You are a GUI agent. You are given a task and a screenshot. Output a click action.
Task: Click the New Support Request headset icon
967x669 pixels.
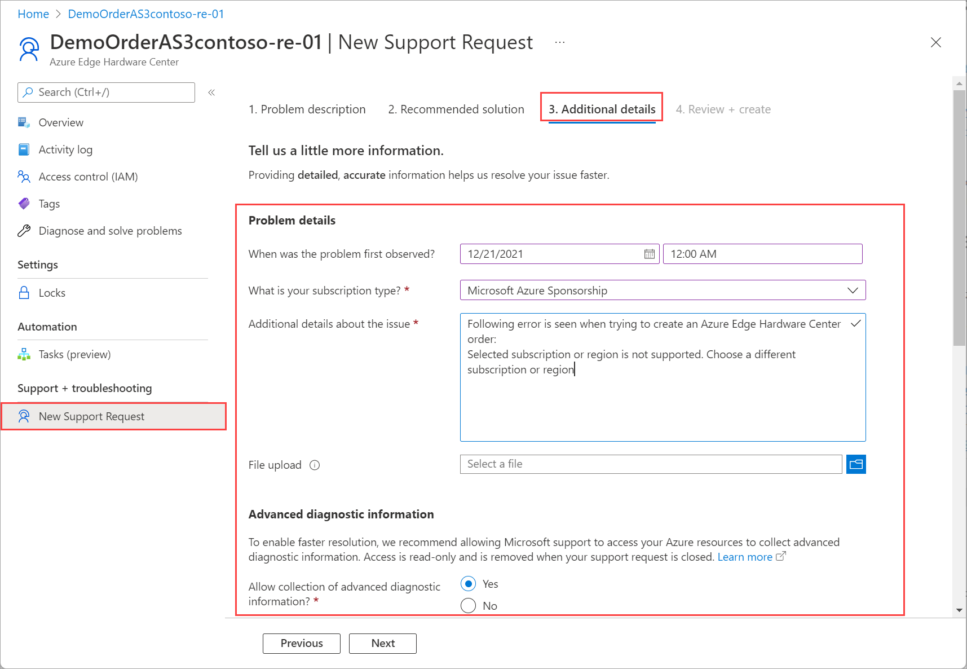(x=24, y=416)
